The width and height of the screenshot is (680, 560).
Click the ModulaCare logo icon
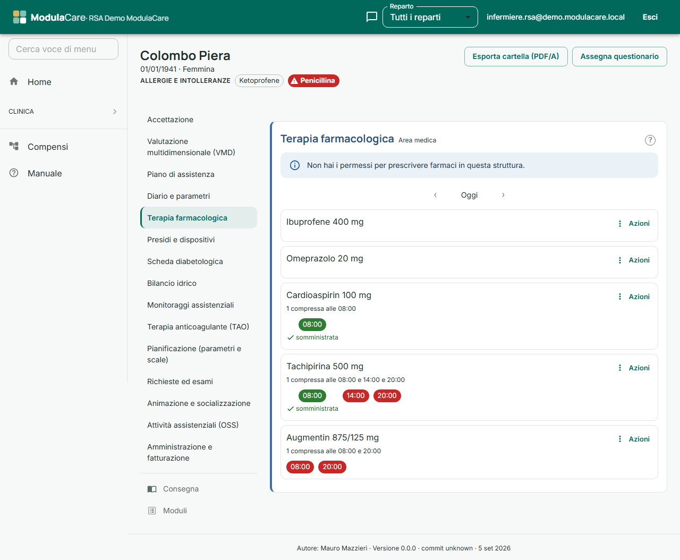tap(20, 17)
